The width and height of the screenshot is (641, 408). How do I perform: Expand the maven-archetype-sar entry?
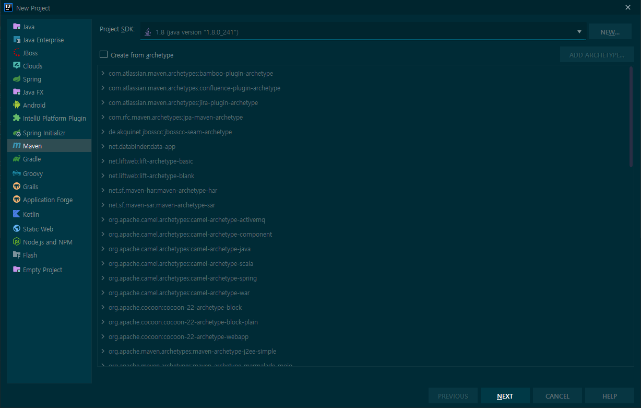[x=103, y=205]
